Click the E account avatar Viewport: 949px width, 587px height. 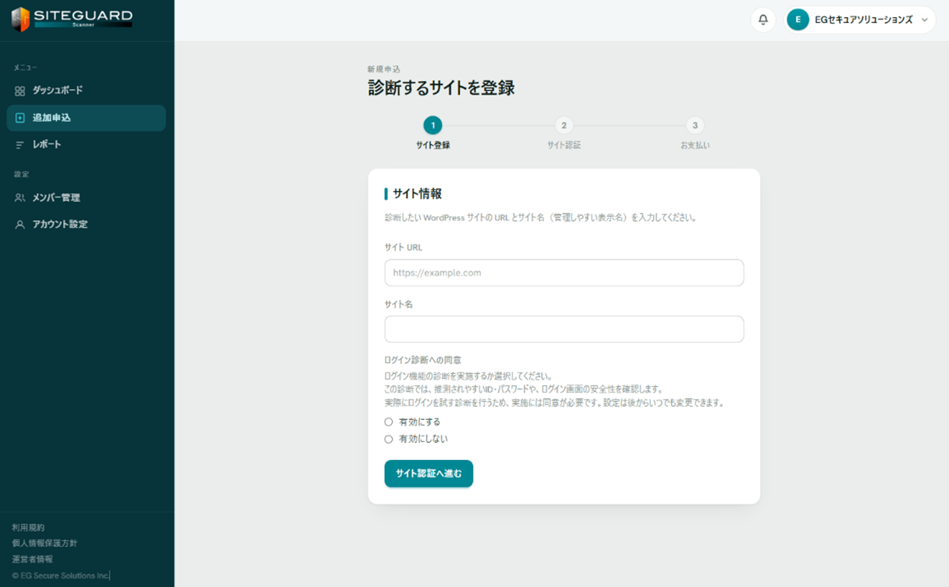798,20
